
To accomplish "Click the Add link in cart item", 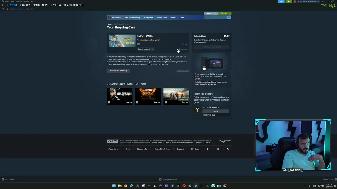I will pyautogui.click(x=178, y=49).
